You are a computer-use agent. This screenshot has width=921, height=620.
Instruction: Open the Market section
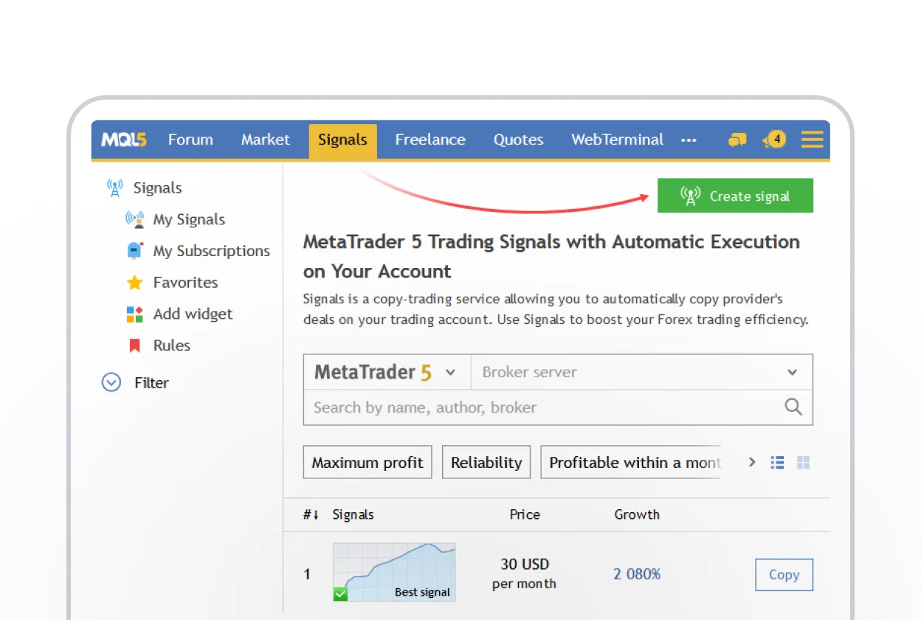click(x=266, y=139)
